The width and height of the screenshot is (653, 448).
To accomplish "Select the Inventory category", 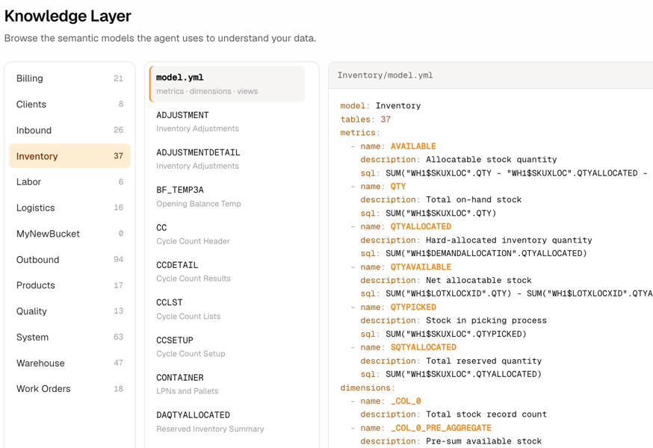I will coord(69,156).
